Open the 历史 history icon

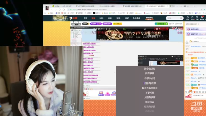(188, 18)
